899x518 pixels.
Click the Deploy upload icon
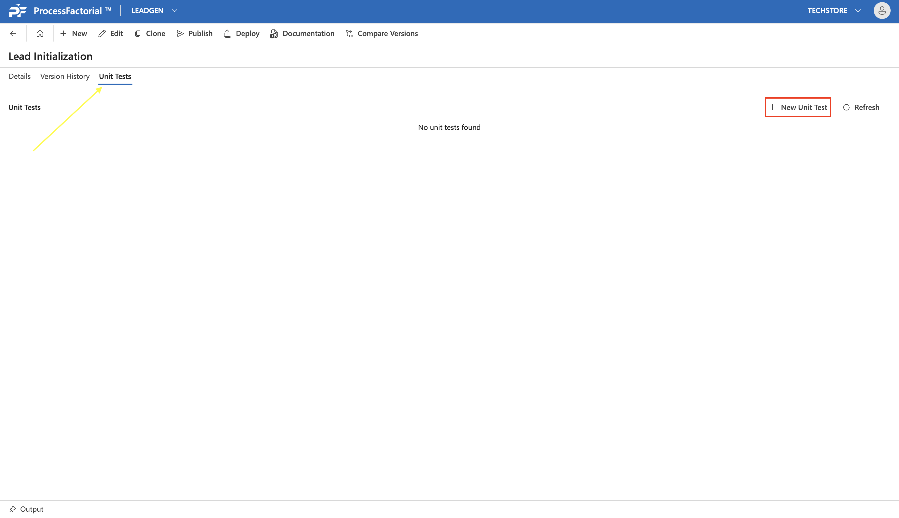coord(228,33)
